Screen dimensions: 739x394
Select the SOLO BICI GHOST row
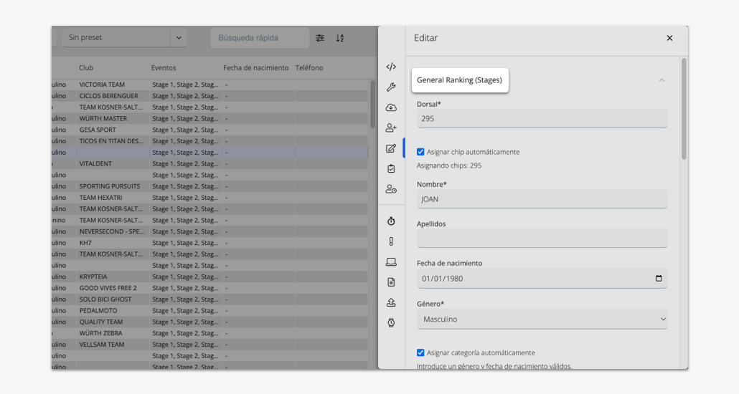[x=210, y=299]
